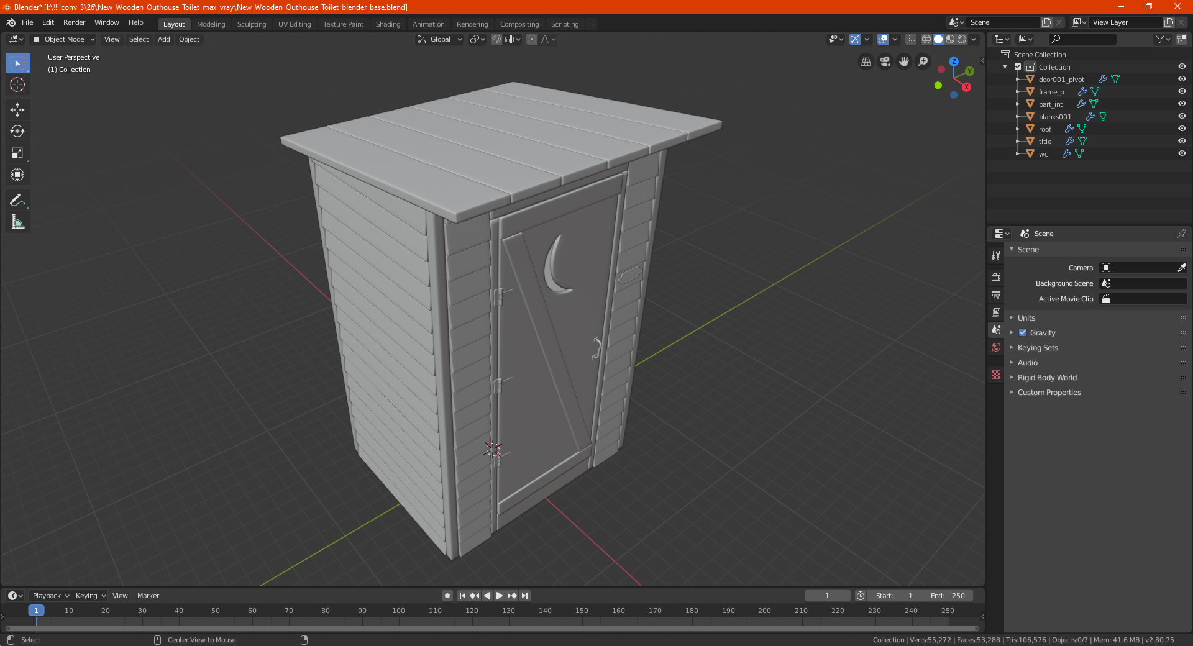Viewport: 1193px width, 646px height.
Task: Open the World properties tab
Action: point(996,347)
